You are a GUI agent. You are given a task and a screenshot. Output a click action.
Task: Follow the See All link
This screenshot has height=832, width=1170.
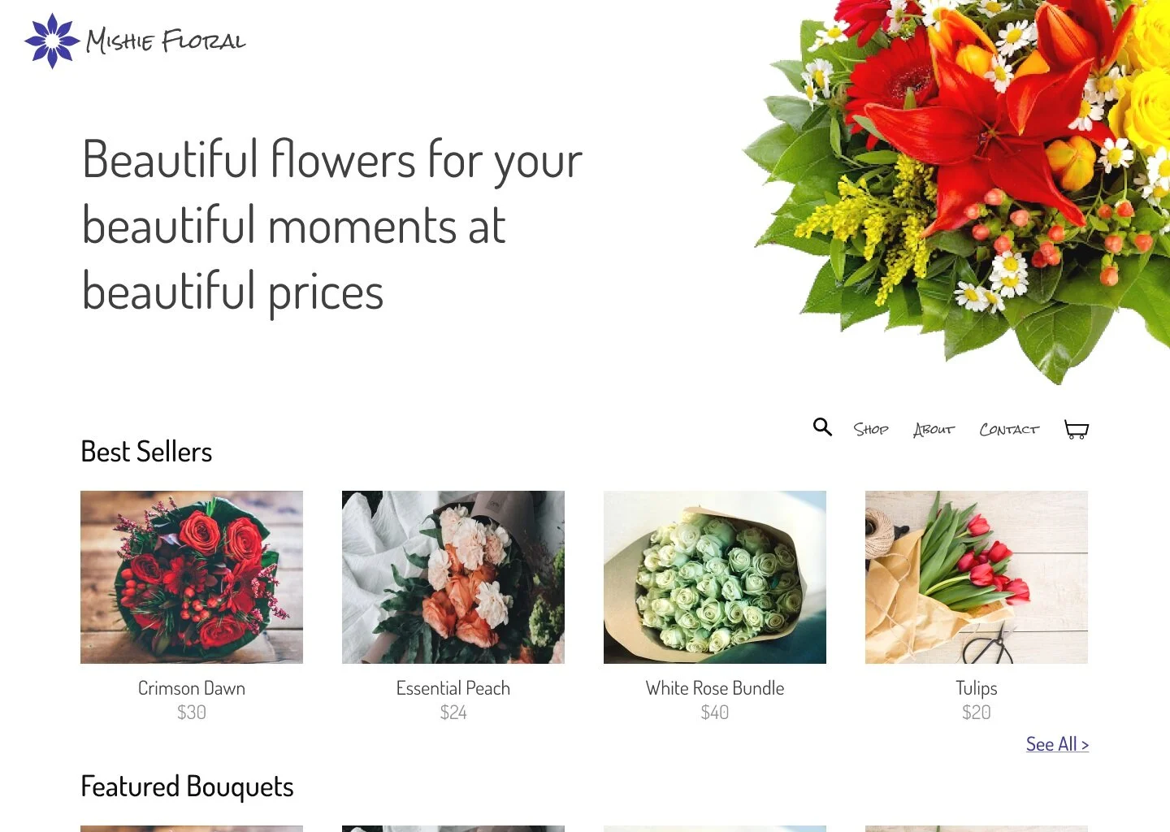[1057, 744]
